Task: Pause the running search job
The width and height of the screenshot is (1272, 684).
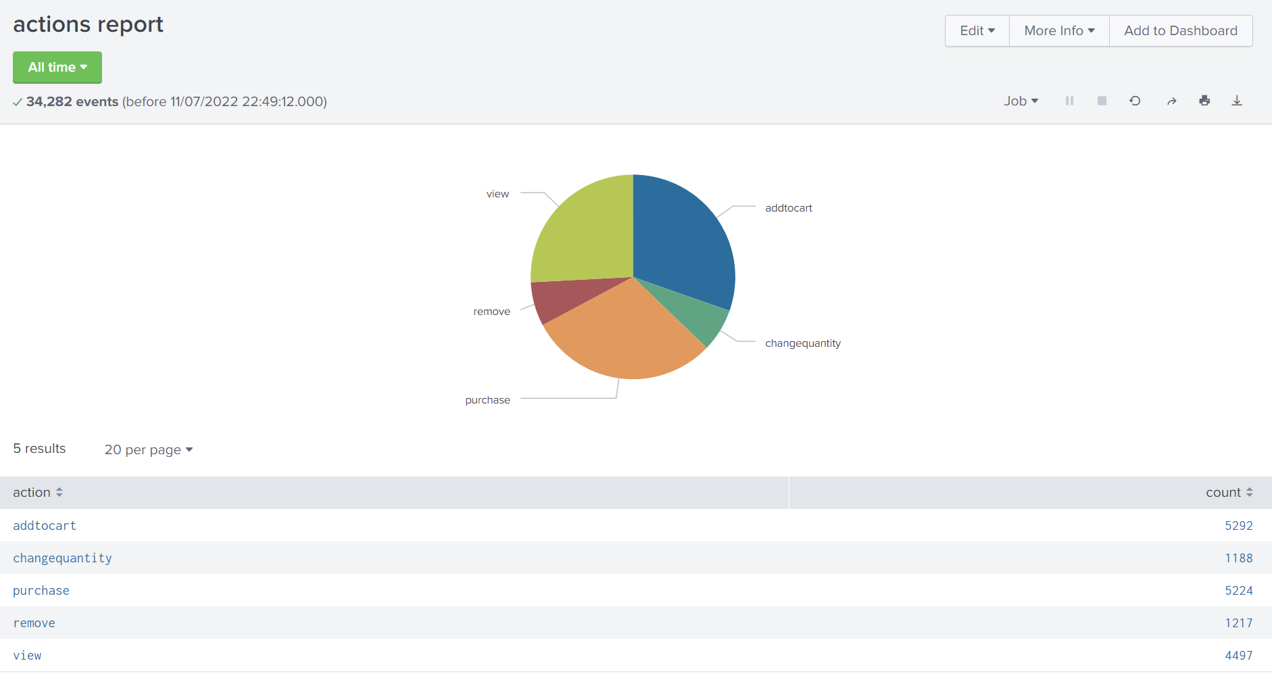Action: click(x=1069, y=101)
